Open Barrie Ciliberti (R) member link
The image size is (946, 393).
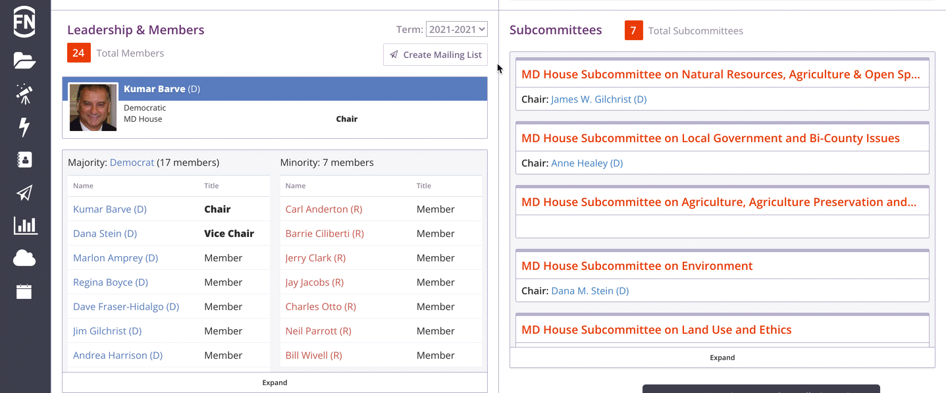click(x=325, y=234)
